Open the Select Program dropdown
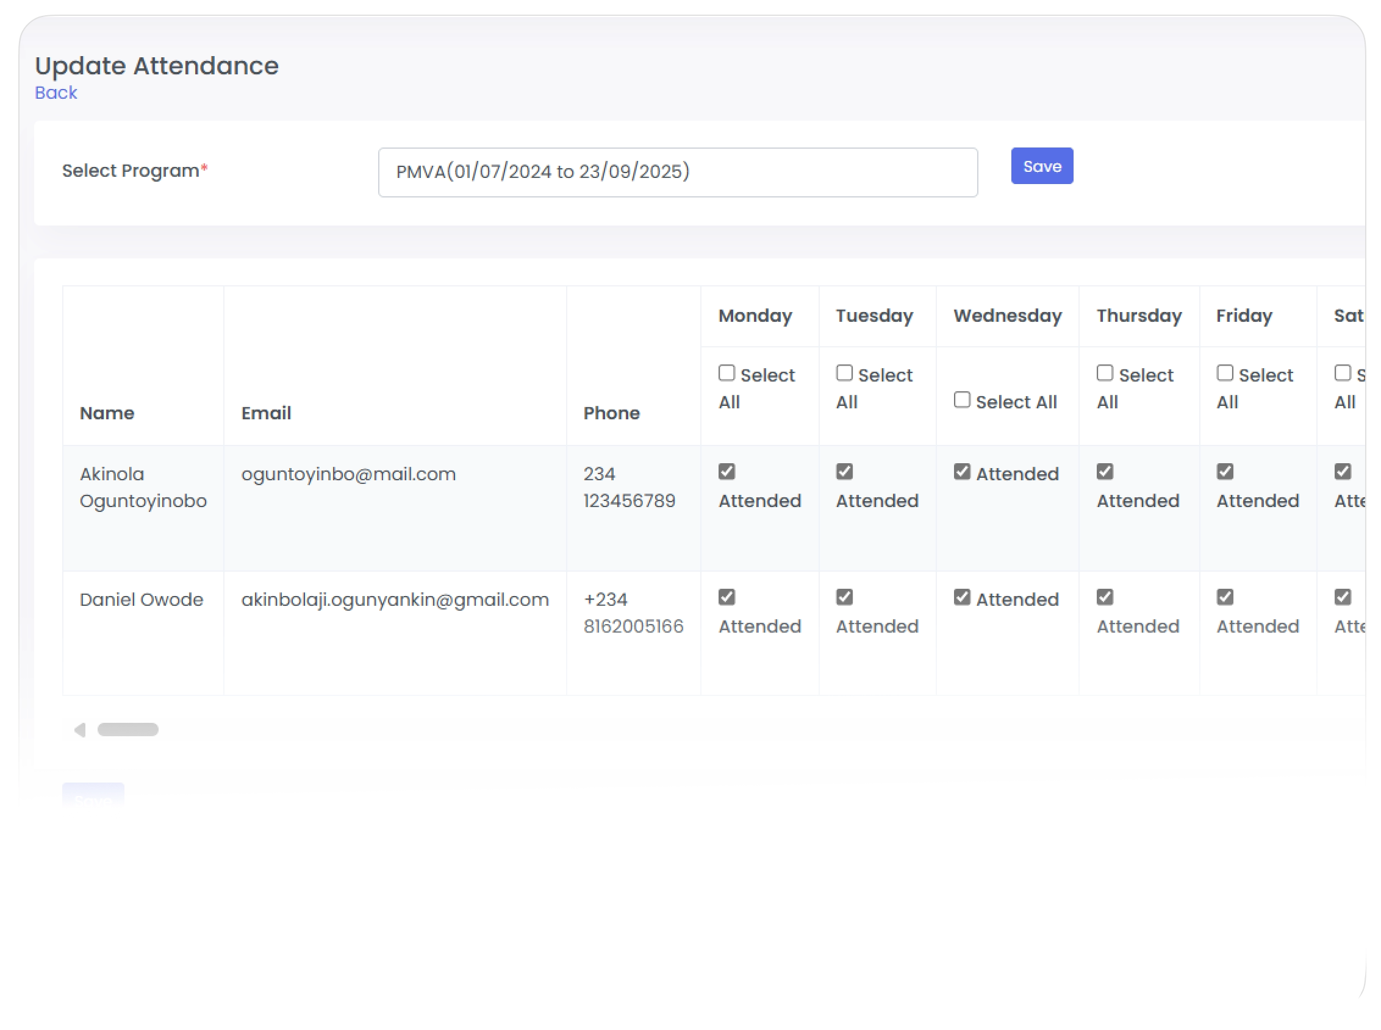Image resolution: width=1381 pixels, height=1030 pixels. click(x=677, y=172)
